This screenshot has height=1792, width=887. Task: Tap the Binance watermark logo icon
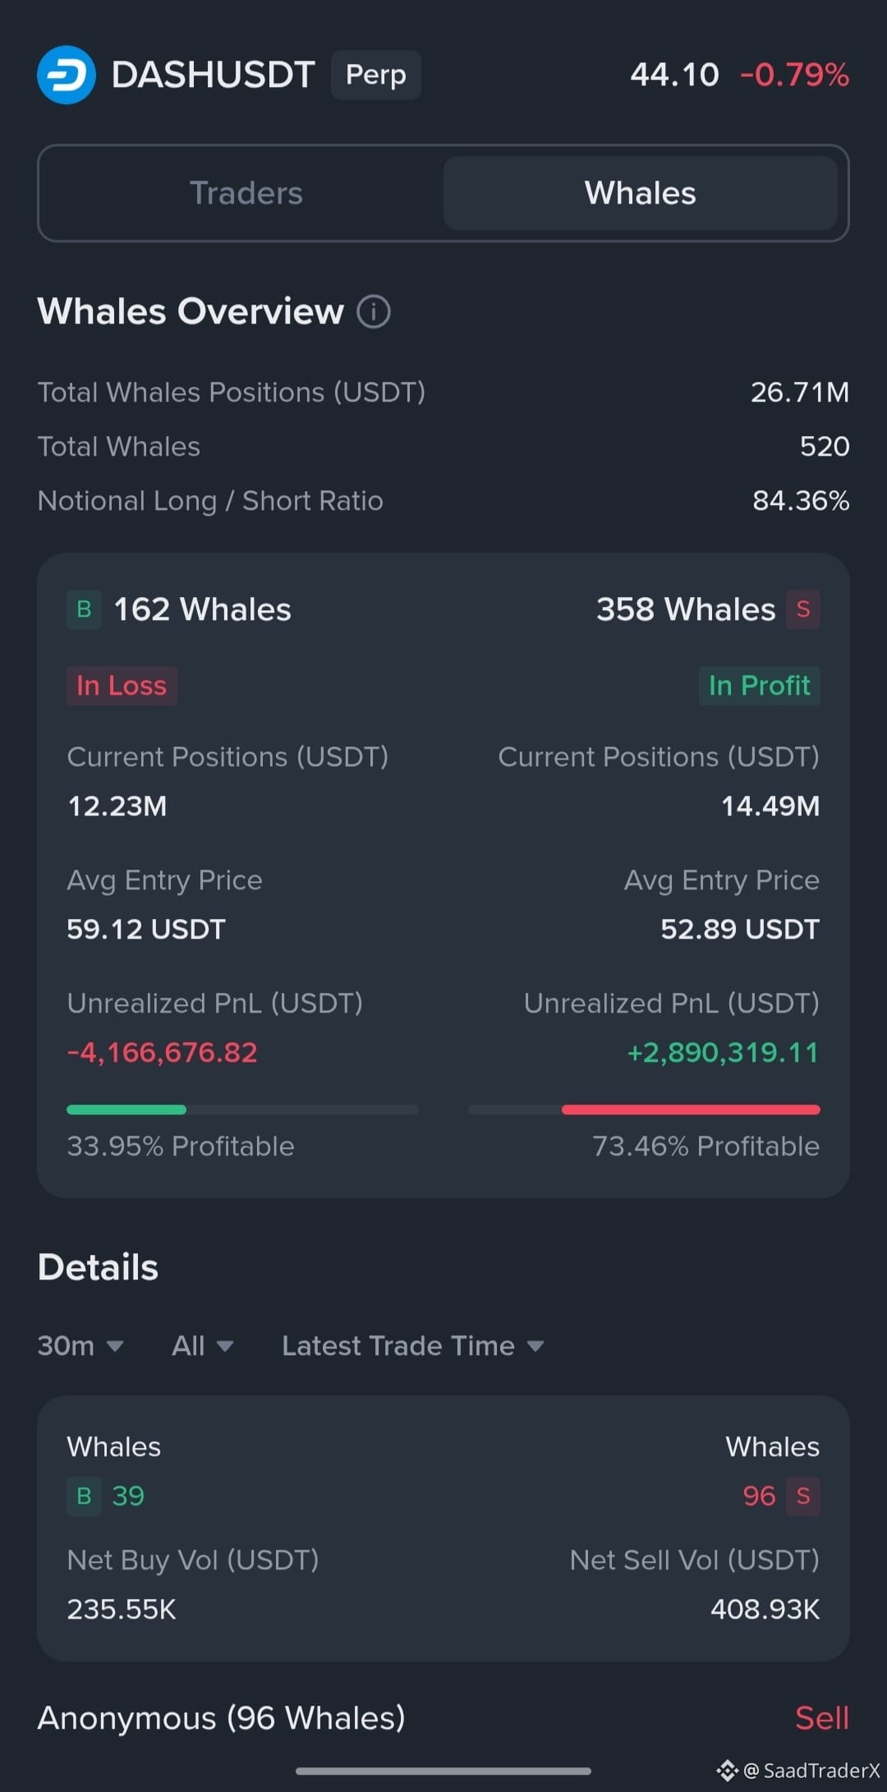pyautogui.click(x=728, y=1771)
